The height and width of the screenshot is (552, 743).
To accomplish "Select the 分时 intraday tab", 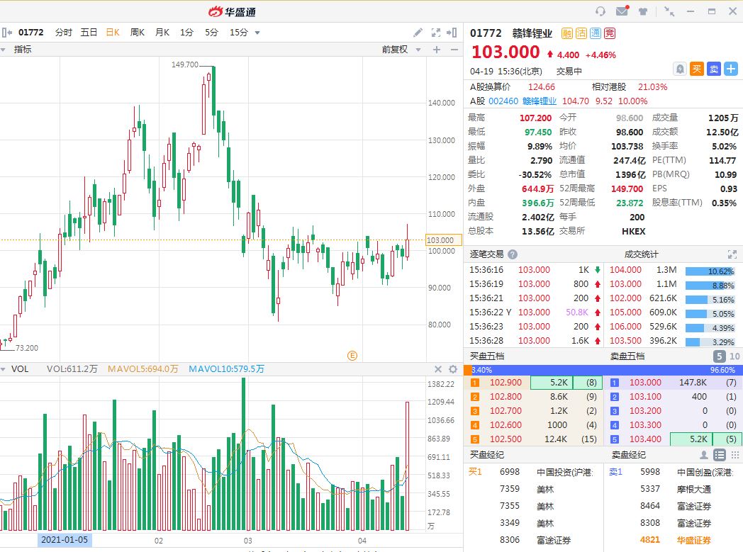I will pos(63,33).
